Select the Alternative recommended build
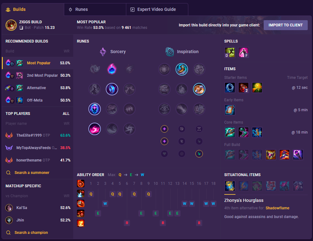 pos(38,88)
